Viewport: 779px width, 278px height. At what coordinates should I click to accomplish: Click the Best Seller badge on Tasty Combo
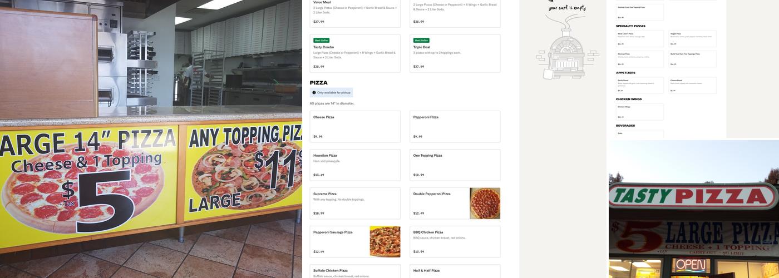[321, 41]
